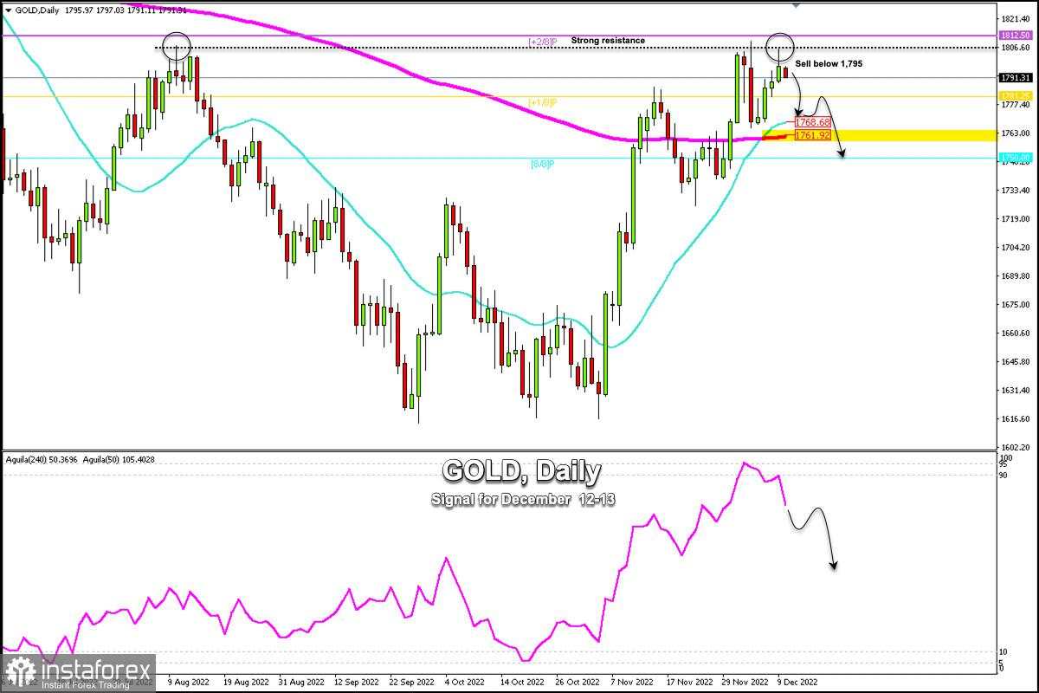Click the 22 Sep 2022 date label

click(412, 683)
